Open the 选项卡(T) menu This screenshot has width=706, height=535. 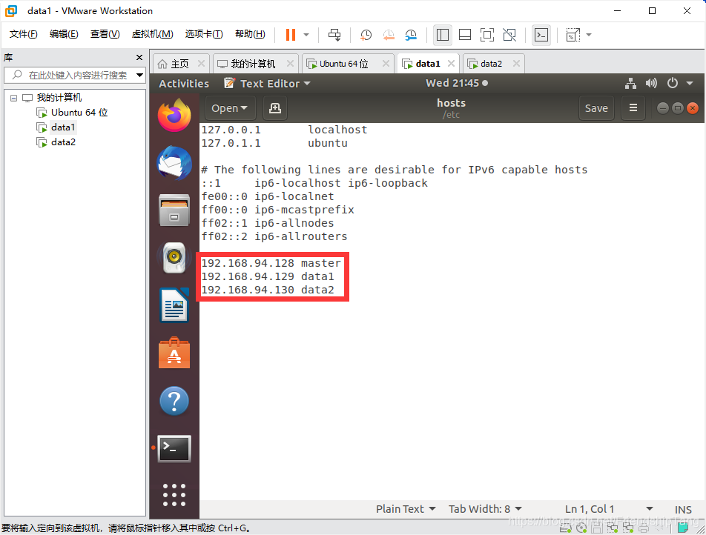203,34
